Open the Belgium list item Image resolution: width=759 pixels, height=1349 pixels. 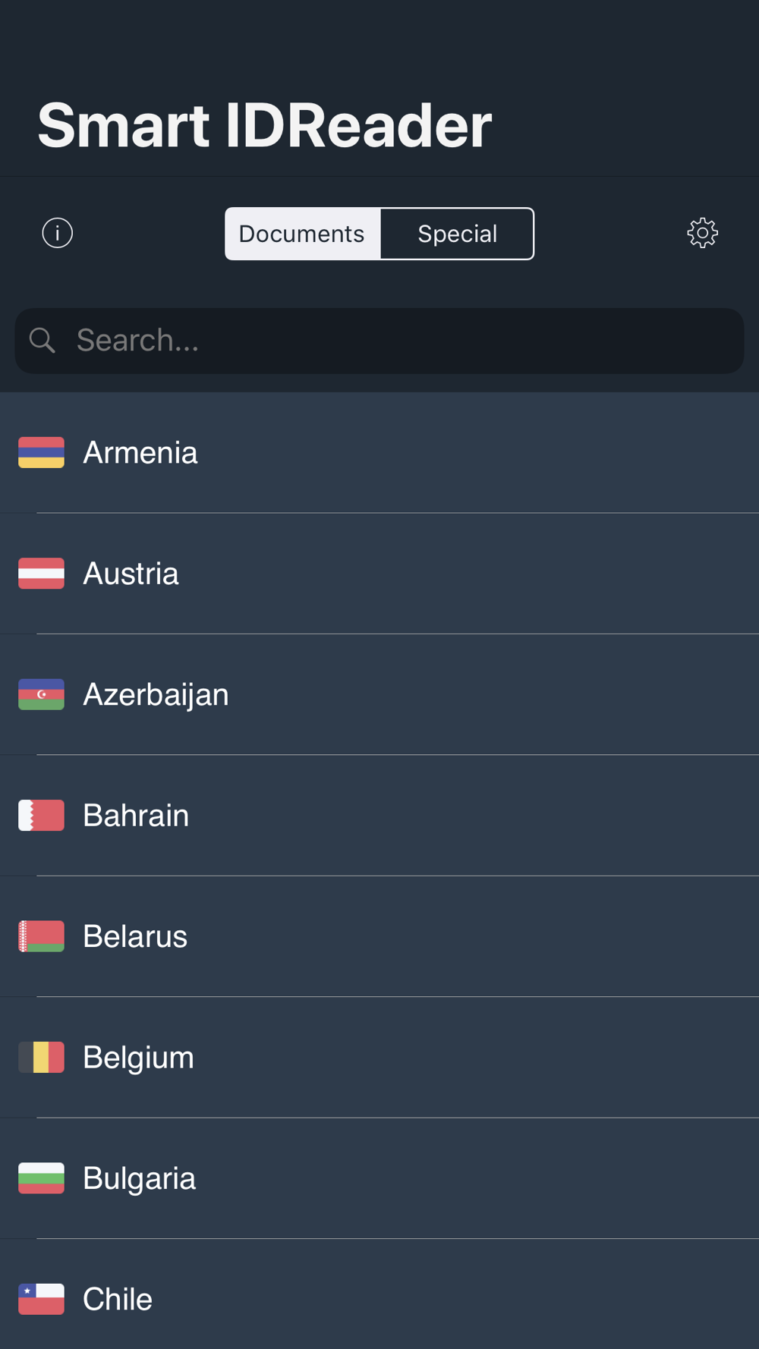(379, 1057)
